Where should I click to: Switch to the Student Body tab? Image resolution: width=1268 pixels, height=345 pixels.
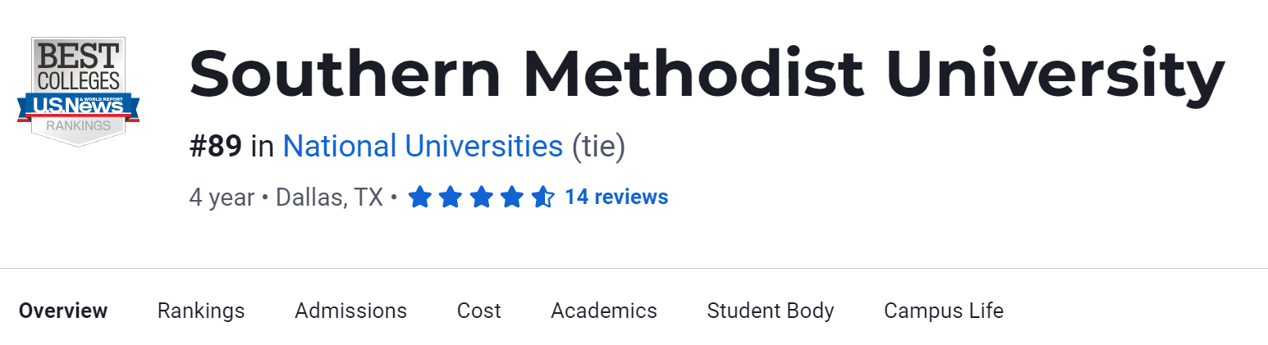(x=770, y=311)
